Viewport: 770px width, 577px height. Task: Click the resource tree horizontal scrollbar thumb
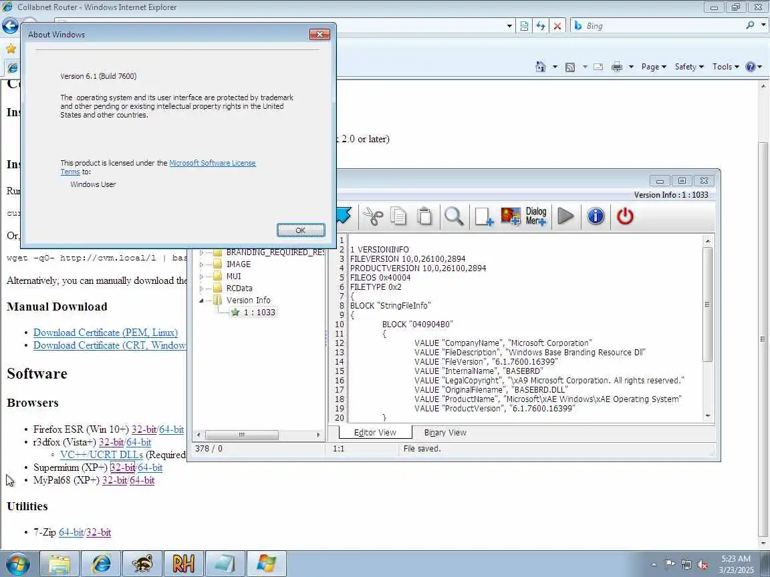pyautogui.click(x=241, y=435)
